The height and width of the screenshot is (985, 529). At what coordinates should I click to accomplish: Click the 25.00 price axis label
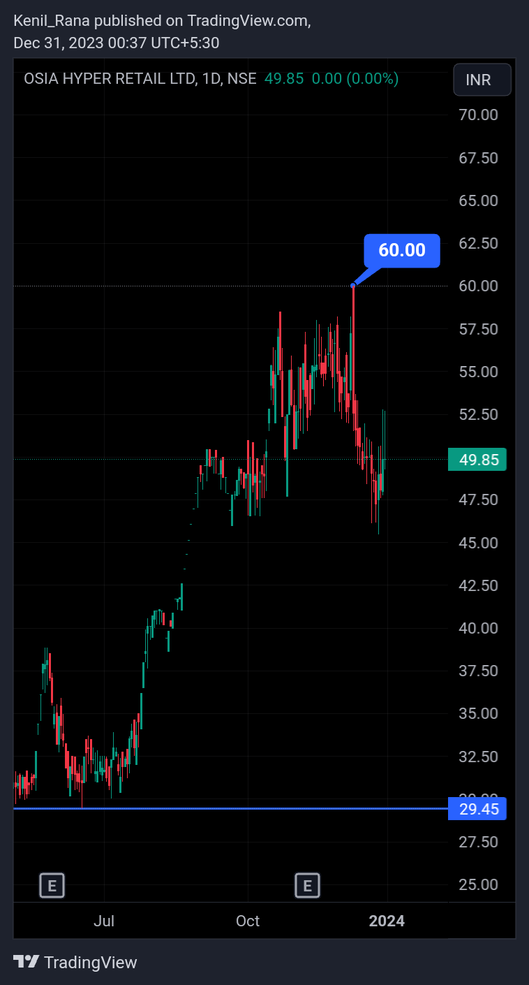tap(478, 884)
